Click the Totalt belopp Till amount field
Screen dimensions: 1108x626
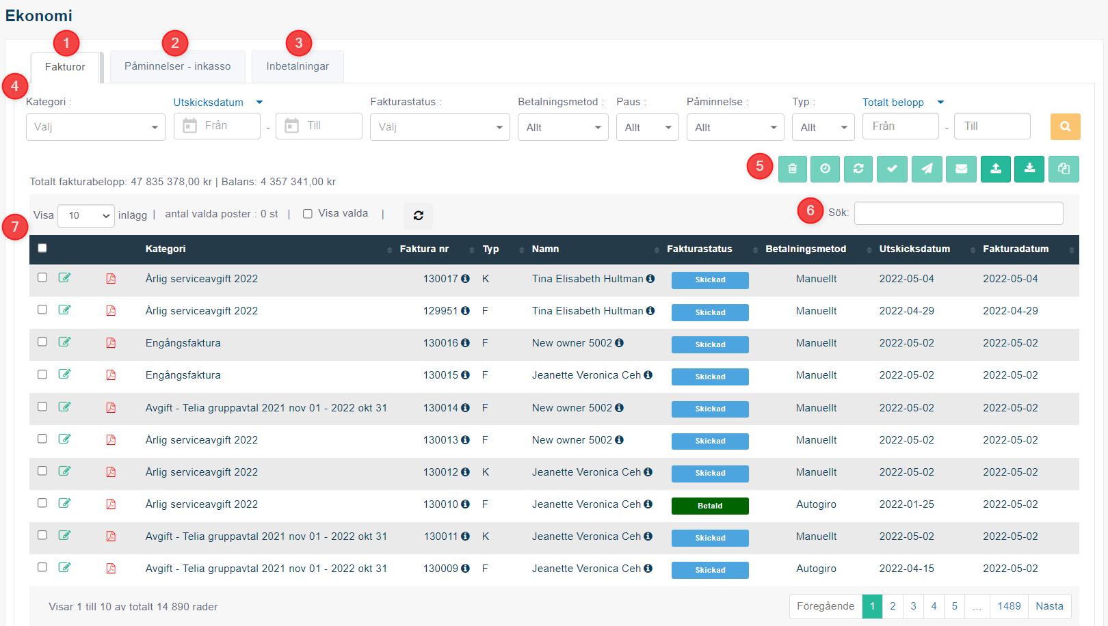coord(992,126)
